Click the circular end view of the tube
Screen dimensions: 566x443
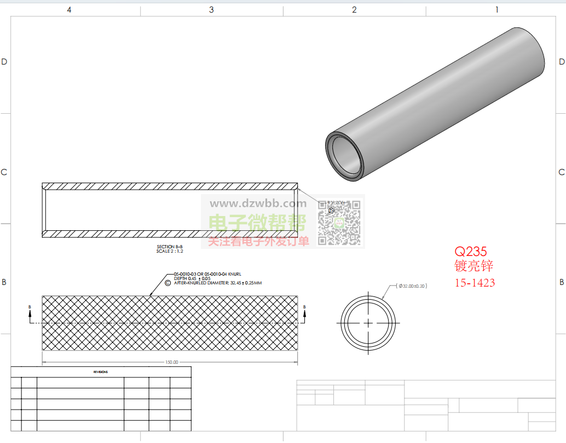(x=368, y=323)
